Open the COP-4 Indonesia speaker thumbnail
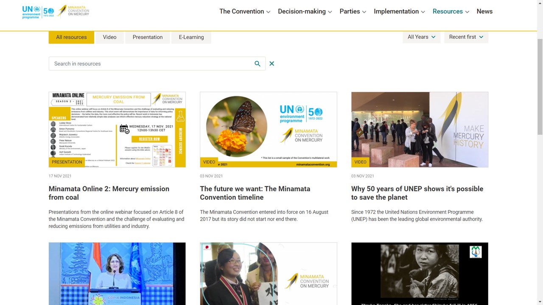Image resolution: width=543 pixels, height=305 pixels. [117, 274]
